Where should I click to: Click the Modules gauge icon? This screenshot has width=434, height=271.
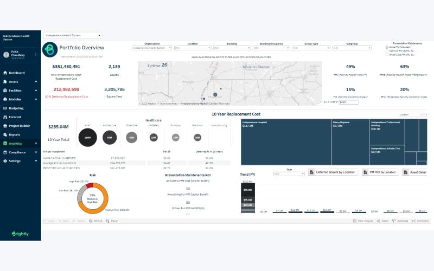point(5,99)
